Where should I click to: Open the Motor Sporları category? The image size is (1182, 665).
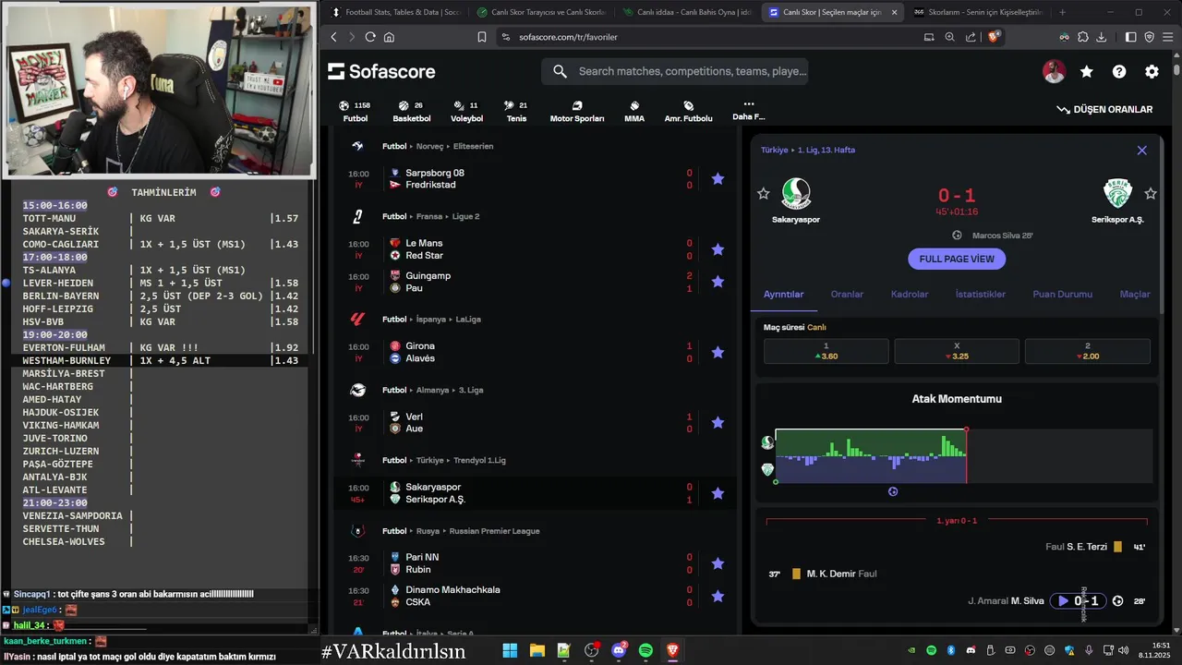pos(577,111)
